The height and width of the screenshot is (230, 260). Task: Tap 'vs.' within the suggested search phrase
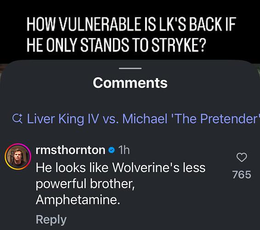point(111,119)
